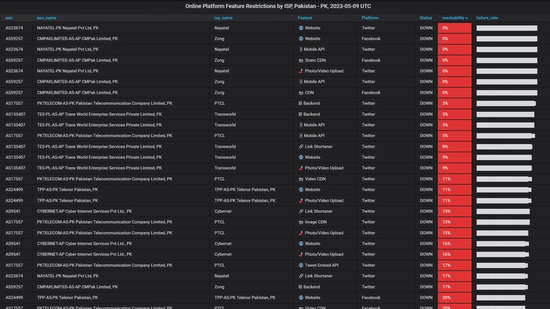Click the Photo/Video Upload icon in the Telenor row
Image resolution: width=550 pixels, height=309 pixels.
(300, 201)
